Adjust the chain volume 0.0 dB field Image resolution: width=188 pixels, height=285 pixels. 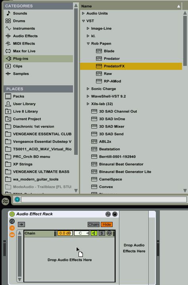(65, 233)
